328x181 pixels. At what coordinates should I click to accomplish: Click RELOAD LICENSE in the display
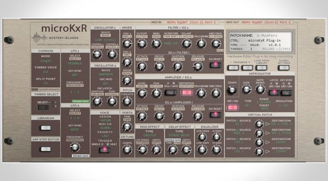pyautogui.click(x=276, y=49)
